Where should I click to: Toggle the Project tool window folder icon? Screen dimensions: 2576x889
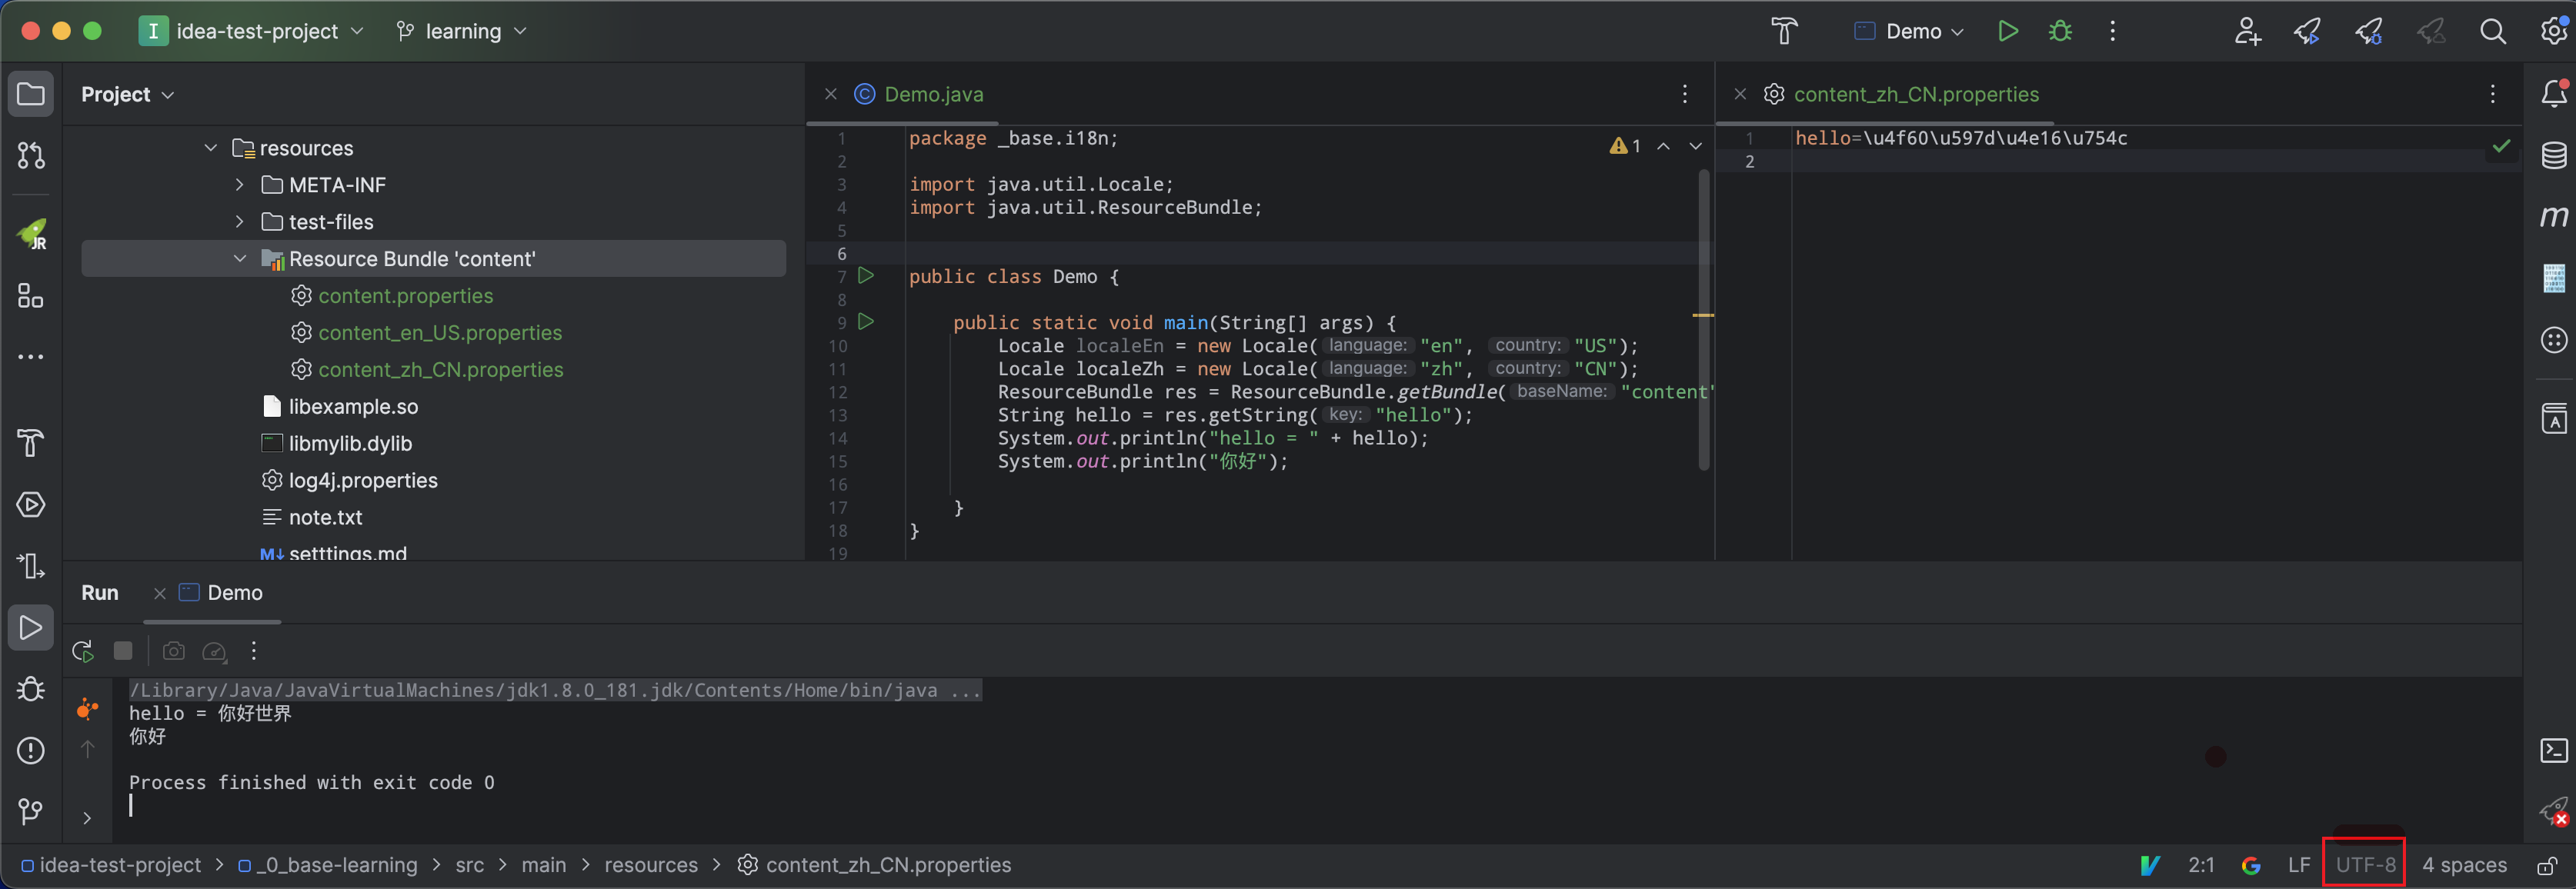click(x=30, y=94)
